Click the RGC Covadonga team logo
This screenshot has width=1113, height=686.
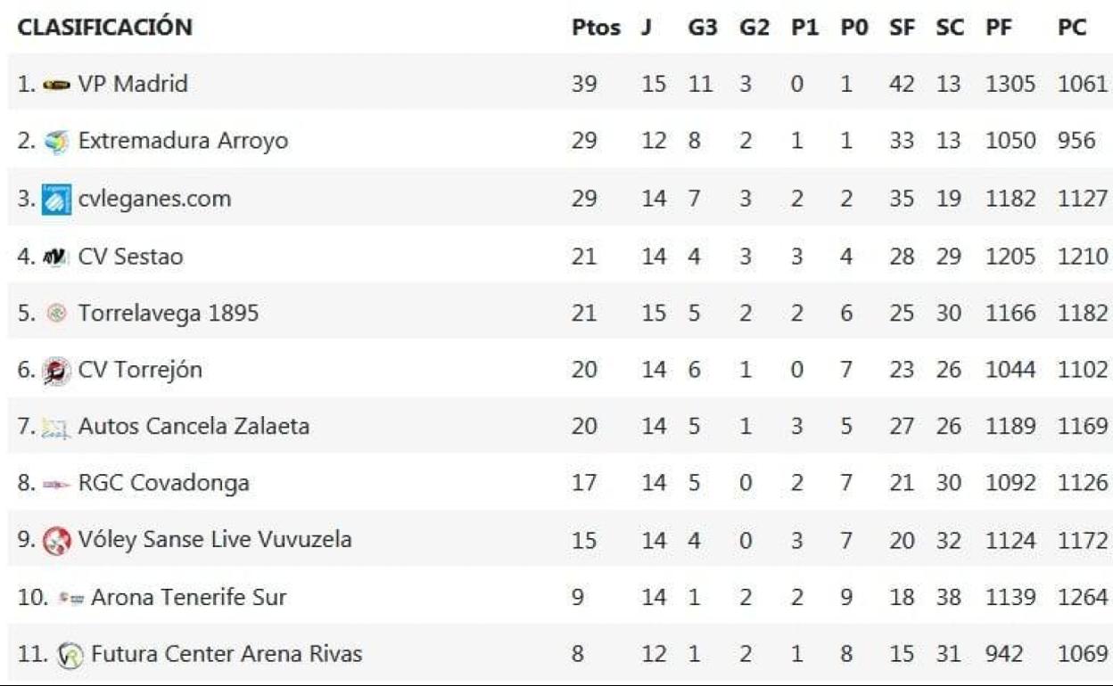(x=56, y=485)
